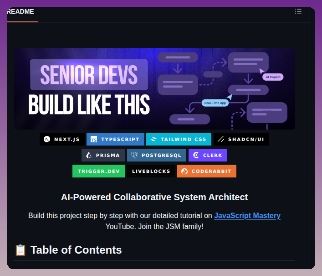Image resolution: width=322 pixels, height=276 pixels.
Task: Open the JavaScript Mastery link
Action: tap(247, 215)
